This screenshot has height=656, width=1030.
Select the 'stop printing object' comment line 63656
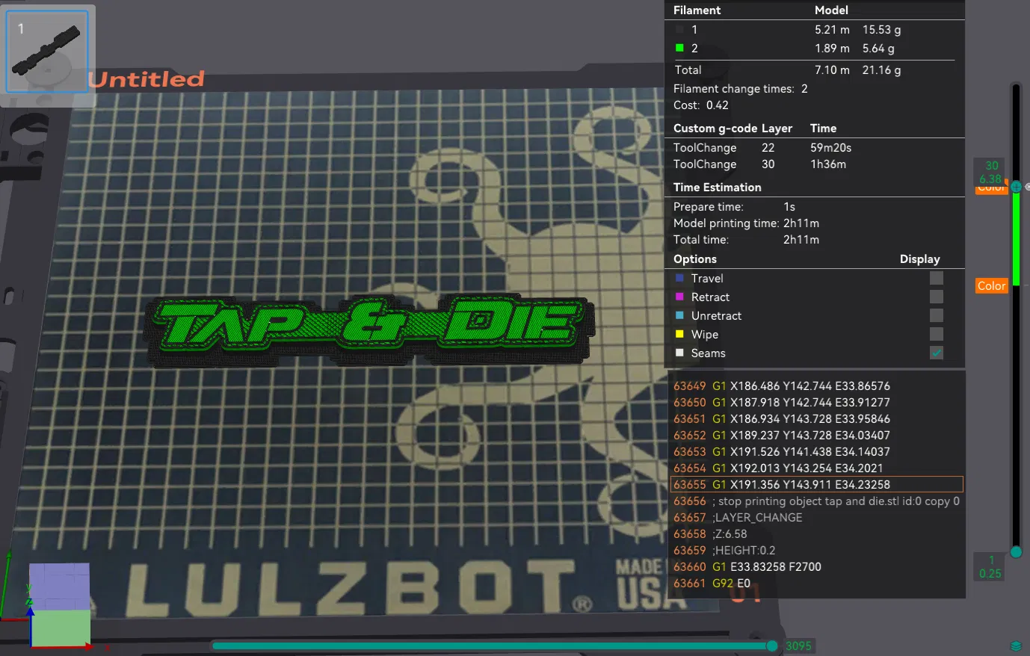pyautogui.click(x=817, y=501)
